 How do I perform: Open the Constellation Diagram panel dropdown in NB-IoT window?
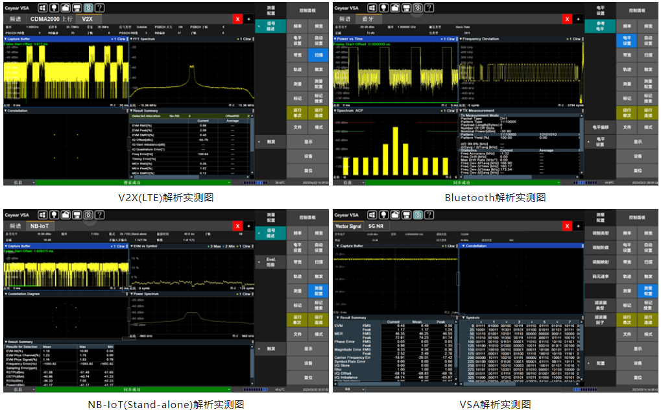6,295
